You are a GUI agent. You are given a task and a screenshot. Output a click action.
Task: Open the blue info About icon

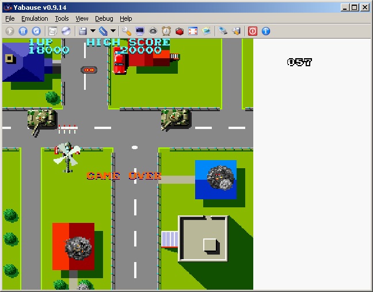[266, 31]
